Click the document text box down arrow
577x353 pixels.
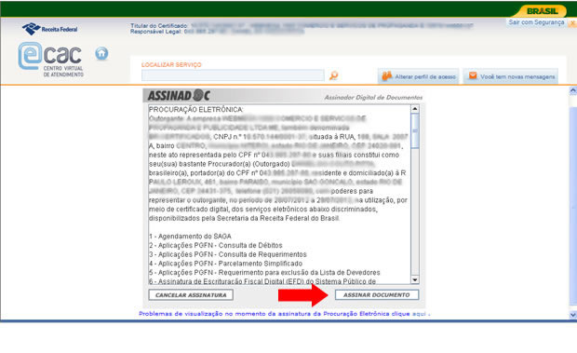(x=415, y=279)
